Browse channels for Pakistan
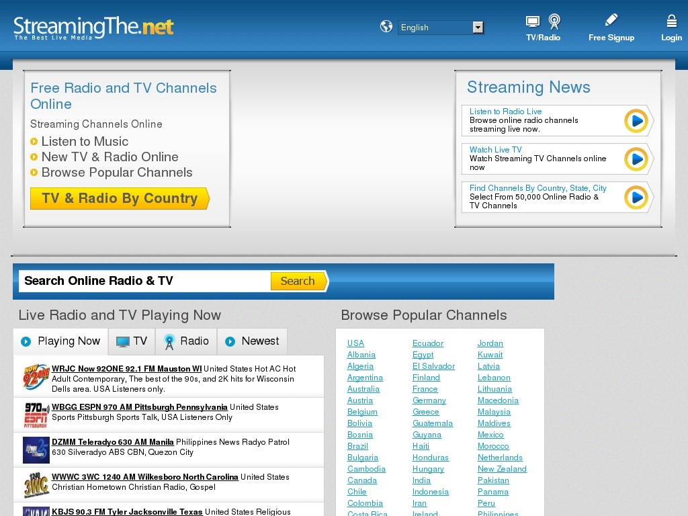Screen dimensions: 688x516 [493, 480]
